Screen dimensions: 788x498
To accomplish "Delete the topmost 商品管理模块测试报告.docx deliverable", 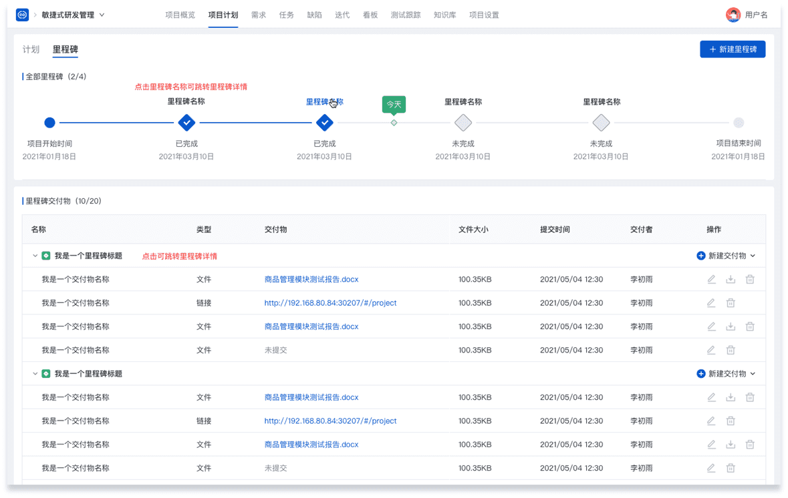I will pyautogui.click(x=750, y=280).
